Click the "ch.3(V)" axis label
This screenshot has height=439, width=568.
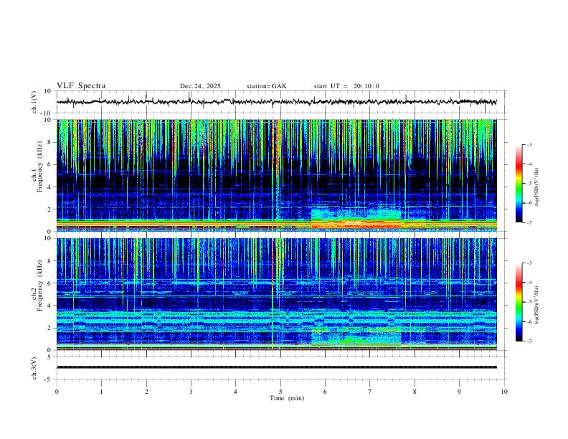[34, 368]
